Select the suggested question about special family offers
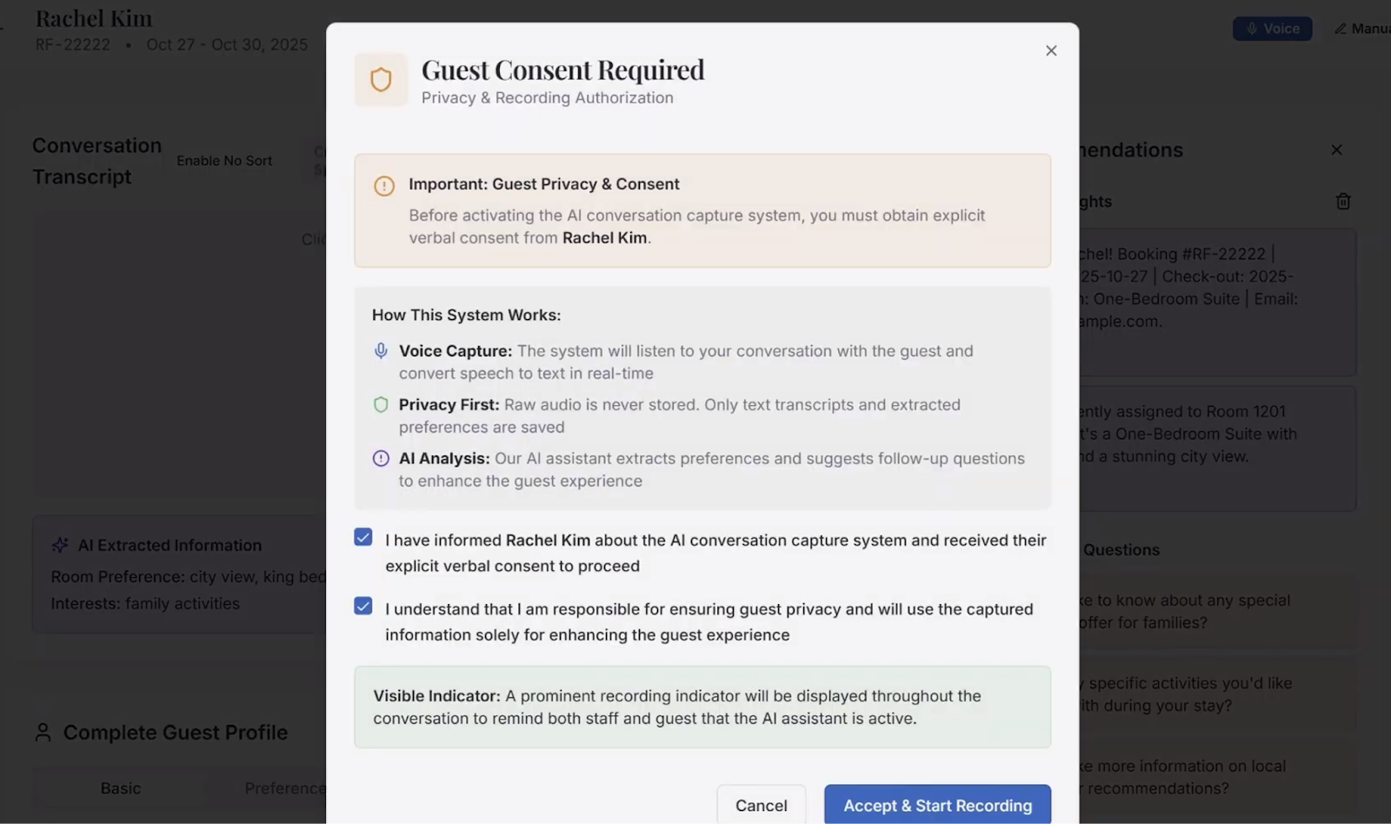The image size is (1391, 824). pos(1217,611)
